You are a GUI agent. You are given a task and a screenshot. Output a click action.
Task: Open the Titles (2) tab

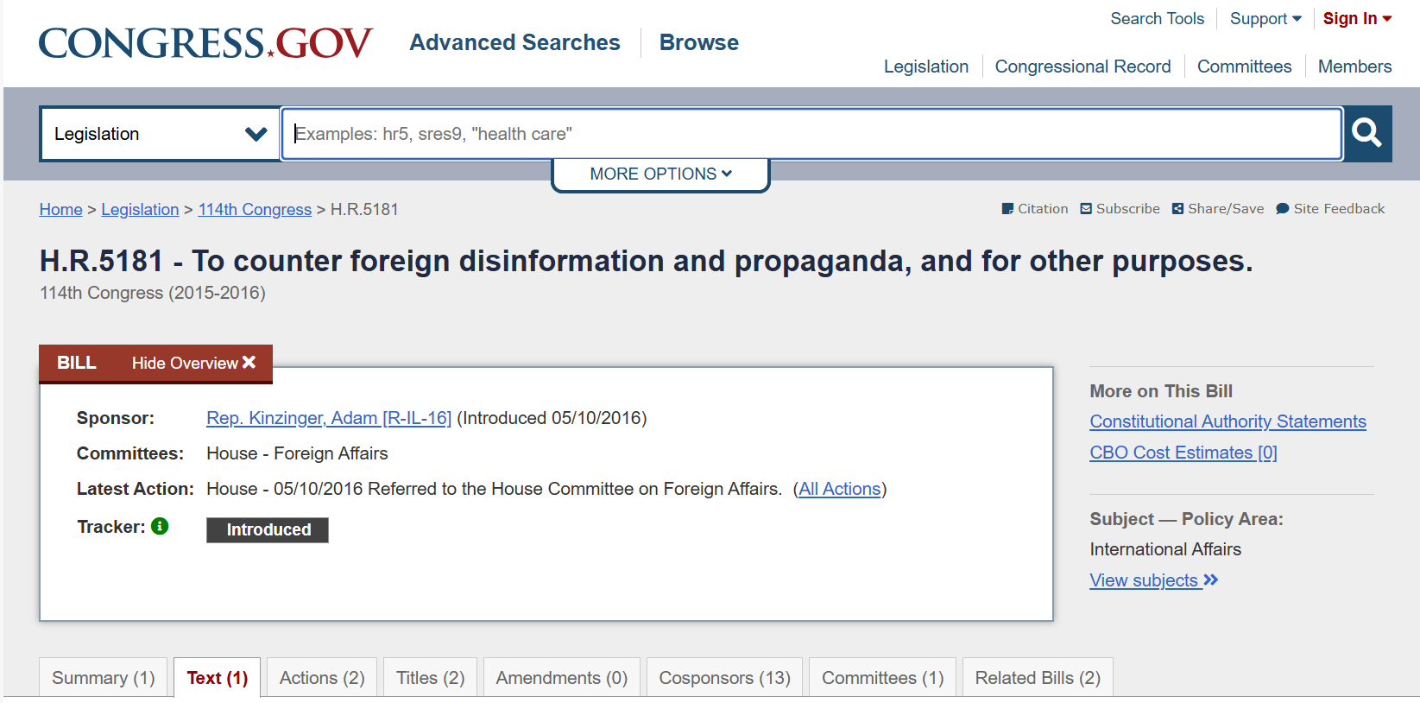coord(431,678)
